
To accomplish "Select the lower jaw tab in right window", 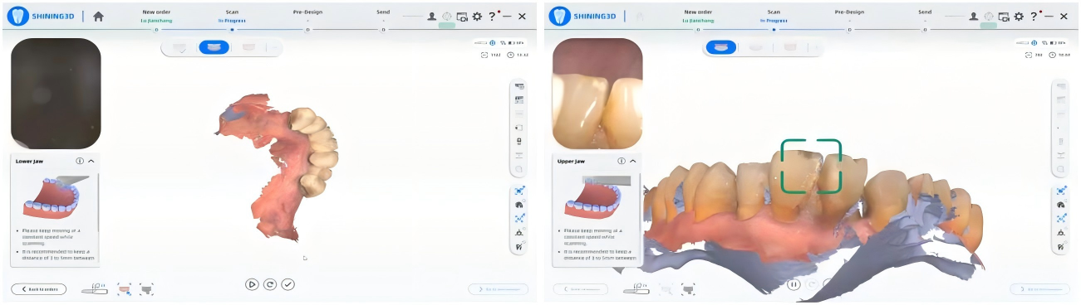I will click(x=756, y=47).
